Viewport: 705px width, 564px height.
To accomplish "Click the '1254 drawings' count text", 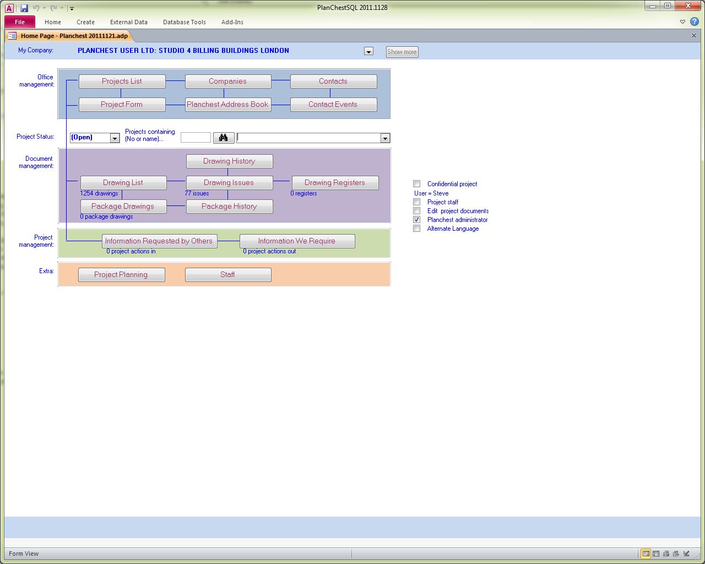I will point(99,194).
